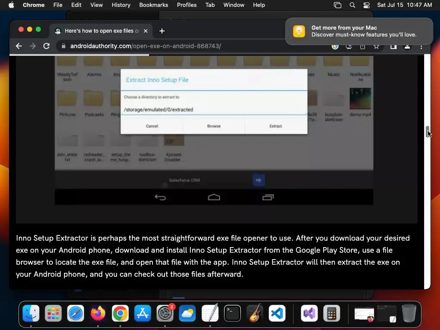Viewport: 440px width, 330px height.
Task: Click the 'Get more from your Mac' notification
Action: point(359,31)
